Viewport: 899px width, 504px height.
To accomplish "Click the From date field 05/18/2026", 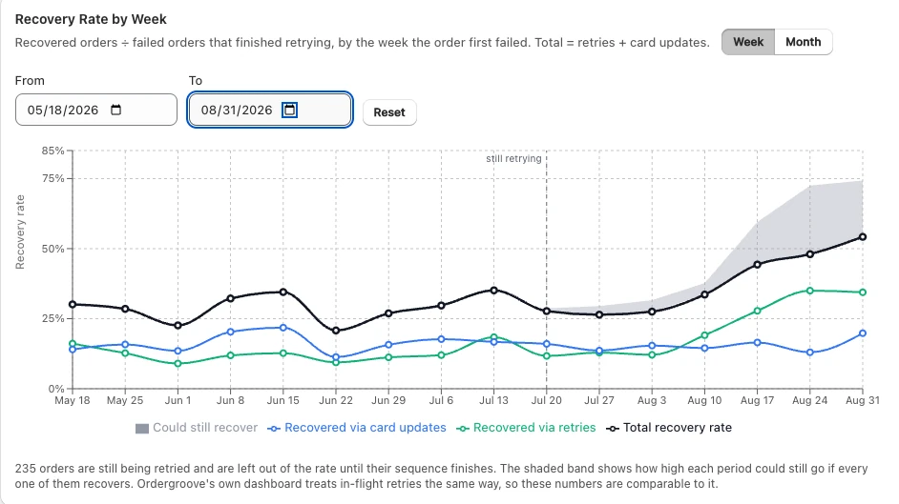I will point(96,110).
